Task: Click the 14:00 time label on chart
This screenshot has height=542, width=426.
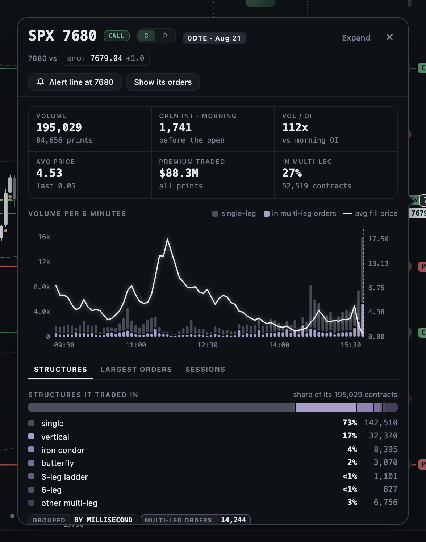Action: tap(279, 345)
